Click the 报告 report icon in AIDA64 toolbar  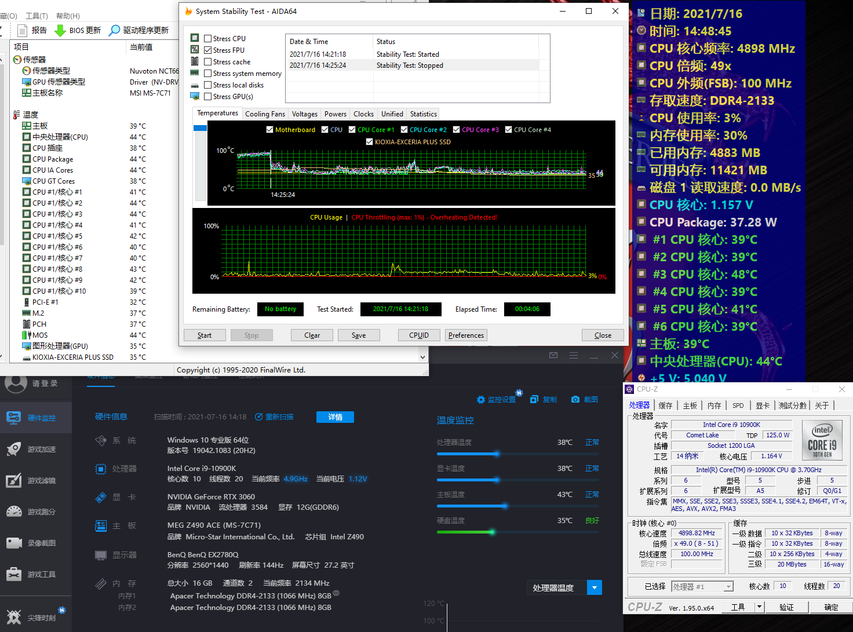pos(23,31)
